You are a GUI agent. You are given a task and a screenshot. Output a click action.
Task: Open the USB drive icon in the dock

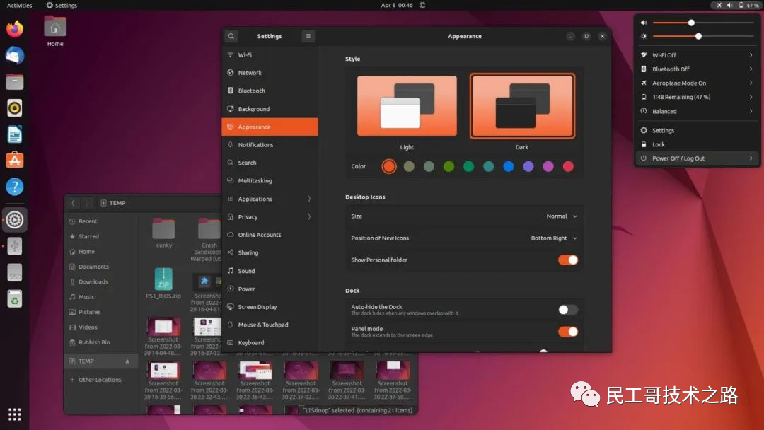pos(15,246)
